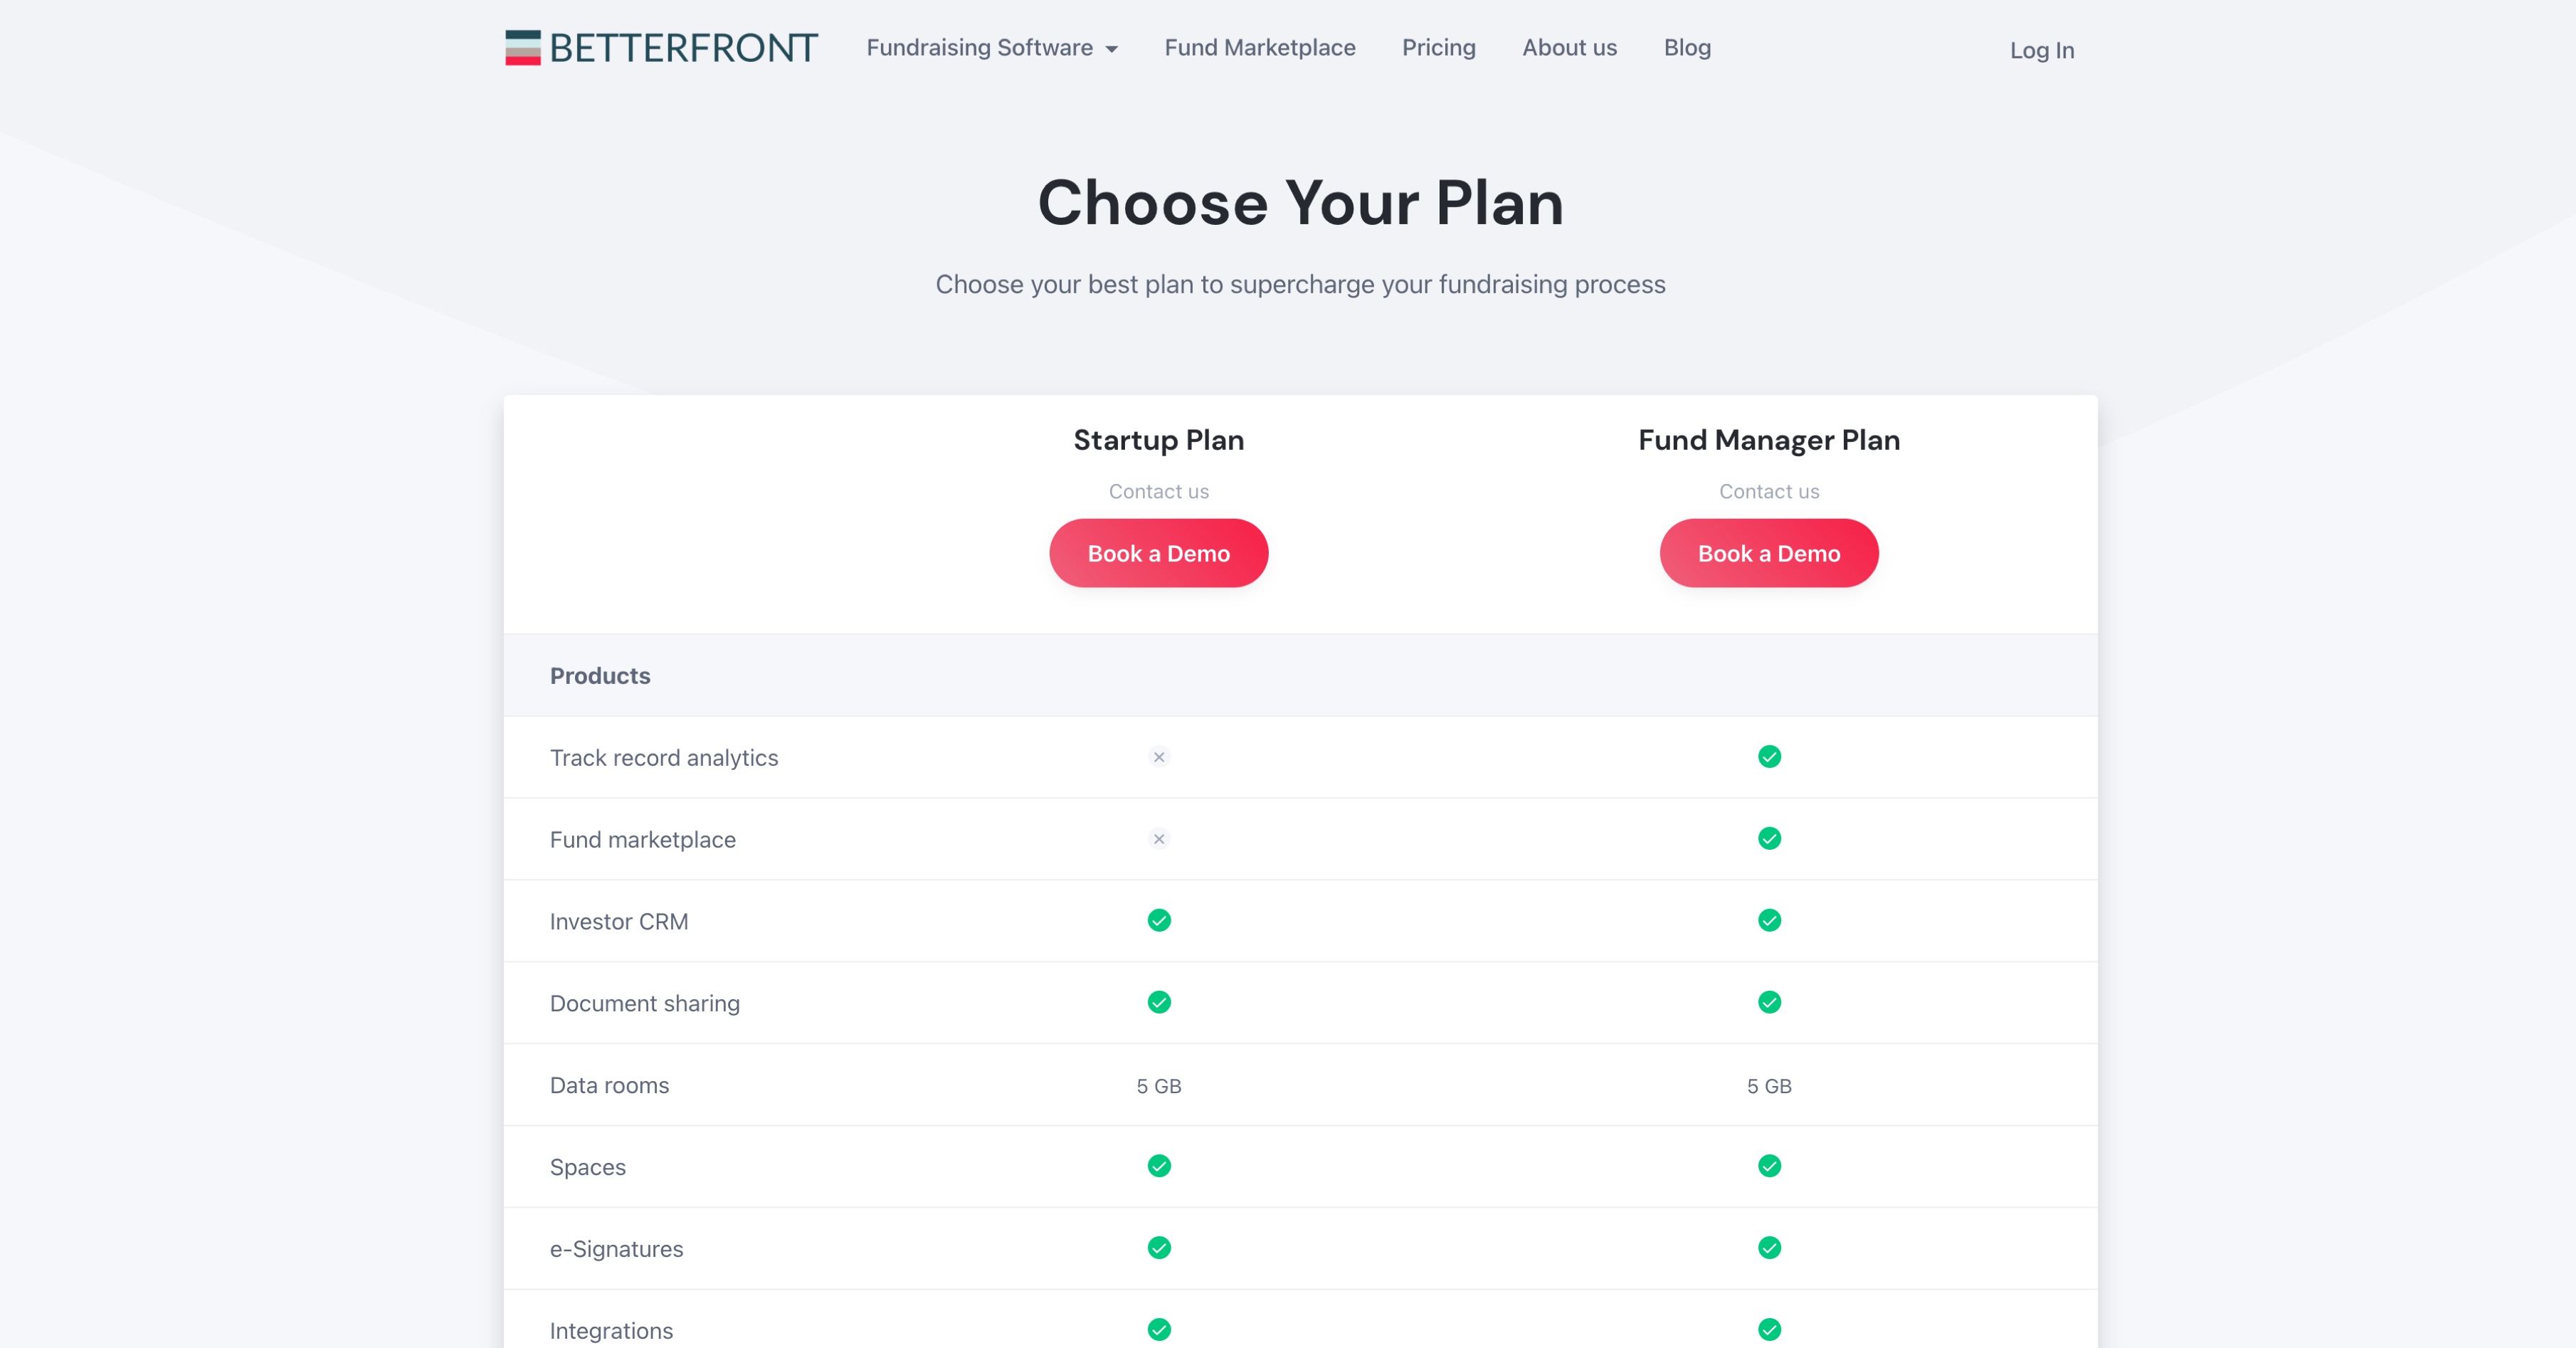Viewport: 2576px width, 1348px height.
Task: Click the checkmark for Integrations under Startup Plan
Action: click(x=1158, y=1330)
